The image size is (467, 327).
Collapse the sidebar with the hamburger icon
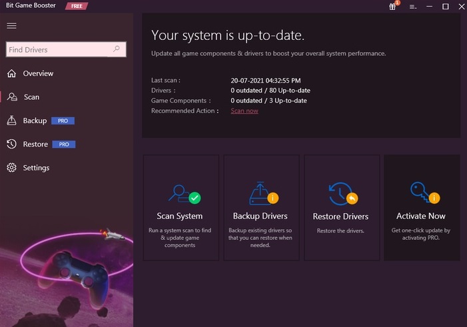[11, 26]
